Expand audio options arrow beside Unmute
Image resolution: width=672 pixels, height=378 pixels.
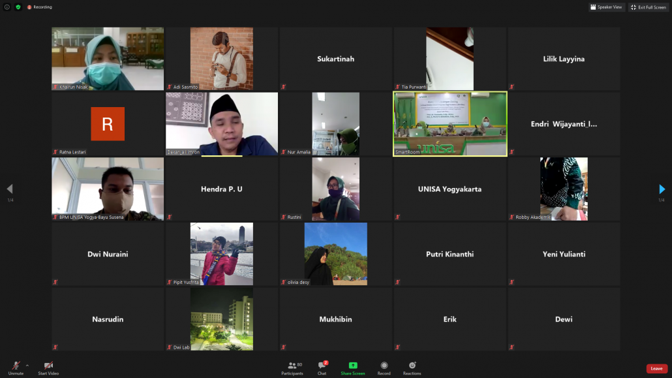27,365
